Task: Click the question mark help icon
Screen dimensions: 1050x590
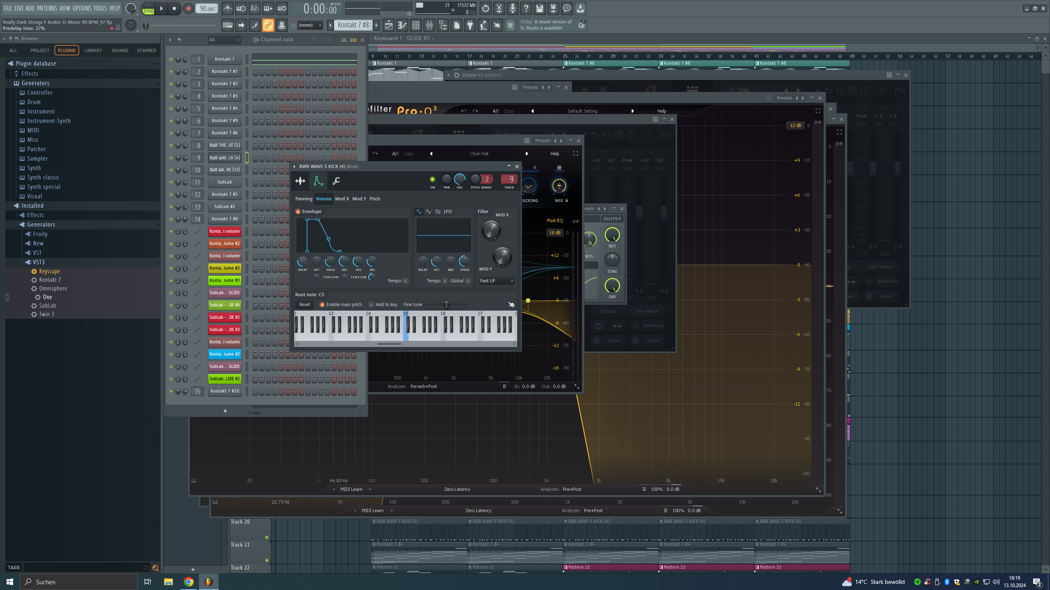Action: click(526, 8)
